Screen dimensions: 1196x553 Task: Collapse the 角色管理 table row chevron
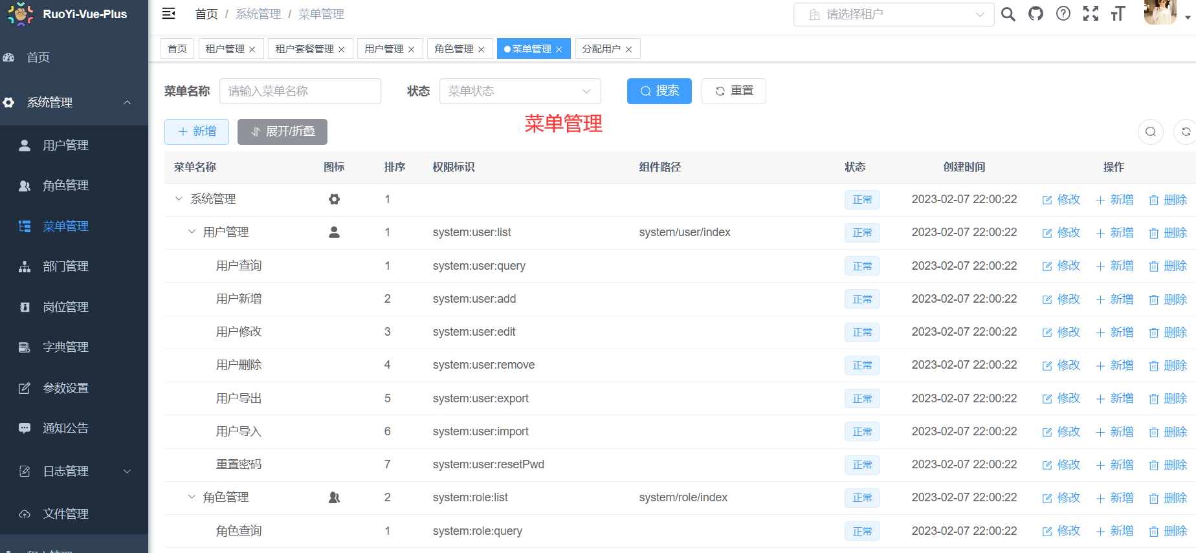192,497
